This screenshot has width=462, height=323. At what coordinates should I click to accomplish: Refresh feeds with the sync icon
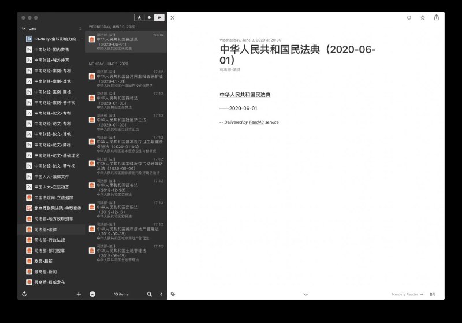click(24, 294)
